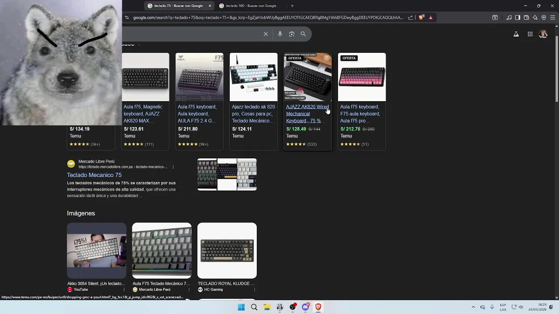The image size is (559, 314).
Task: Open the Google account profile avatar
Action: 543,34
